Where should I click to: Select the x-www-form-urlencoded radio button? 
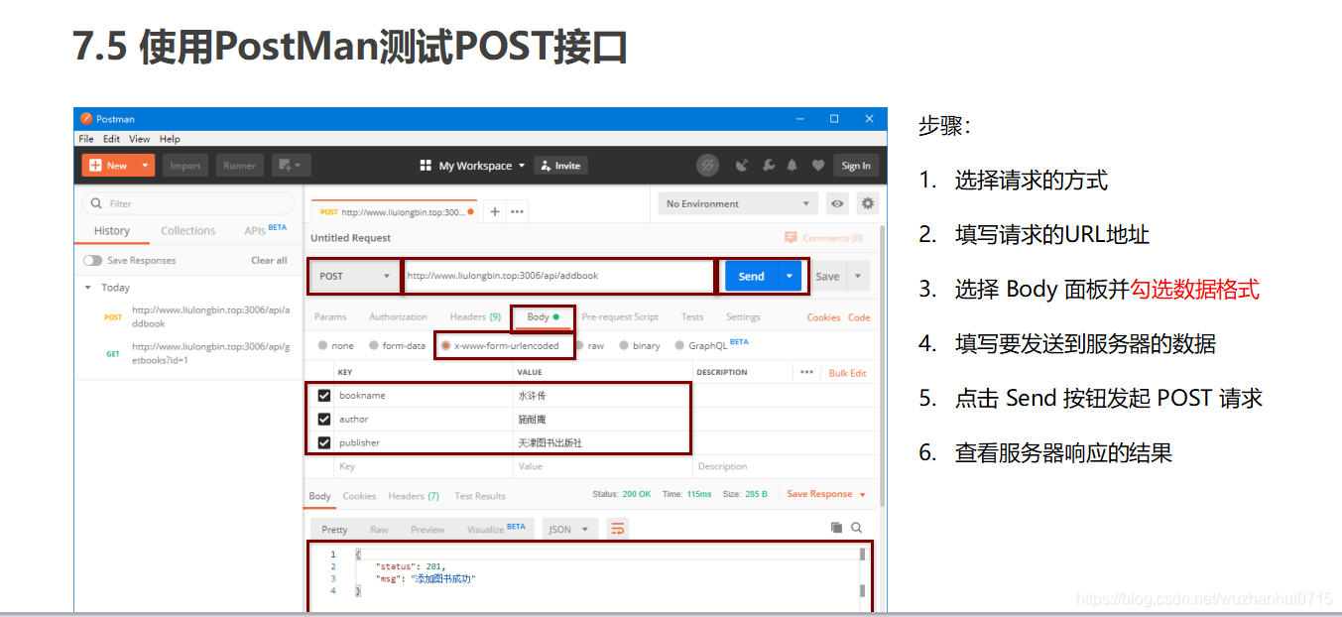point(445,345)
